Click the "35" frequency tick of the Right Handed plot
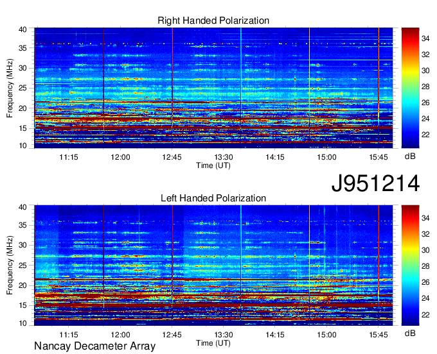 (x=23, y=48)
